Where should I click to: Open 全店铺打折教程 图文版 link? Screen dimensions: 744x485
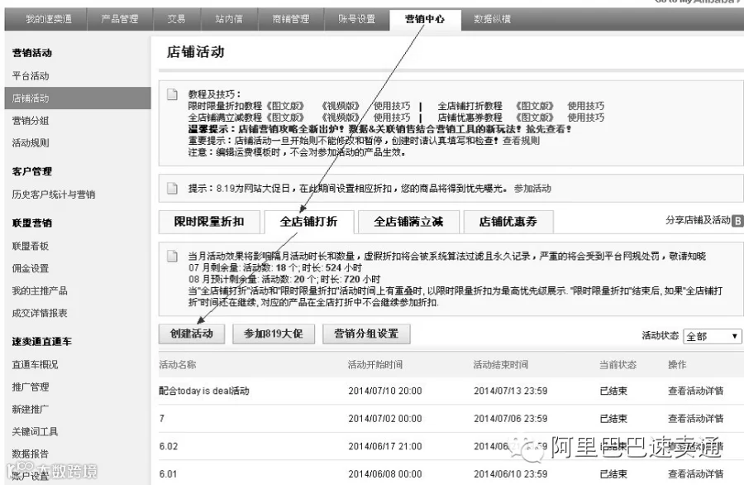535,105
